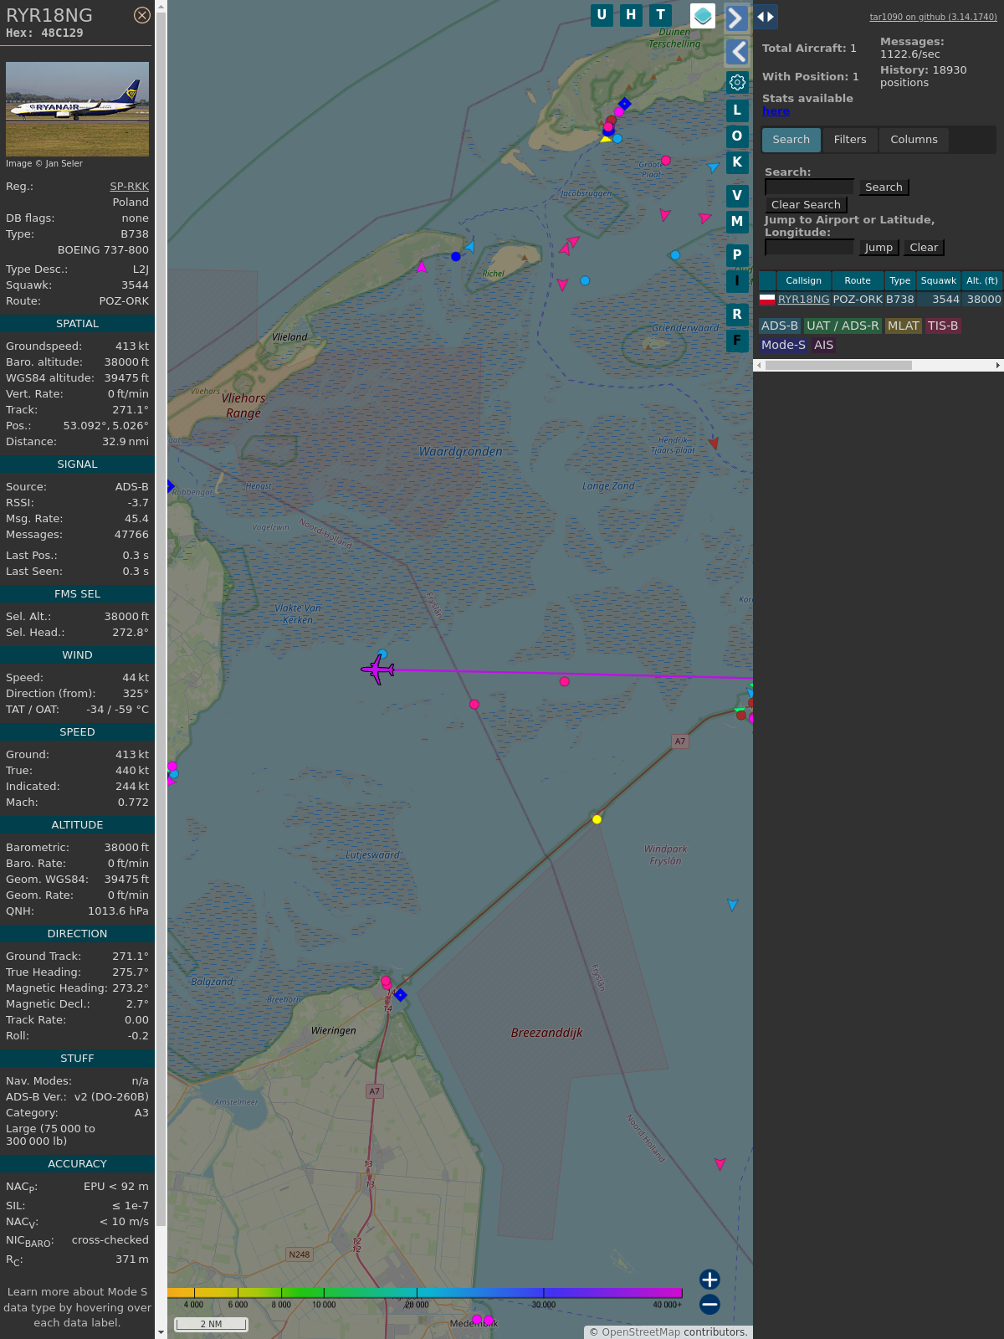
Task: Click the left chevron sidebar arrow
Action: [736, 52]
